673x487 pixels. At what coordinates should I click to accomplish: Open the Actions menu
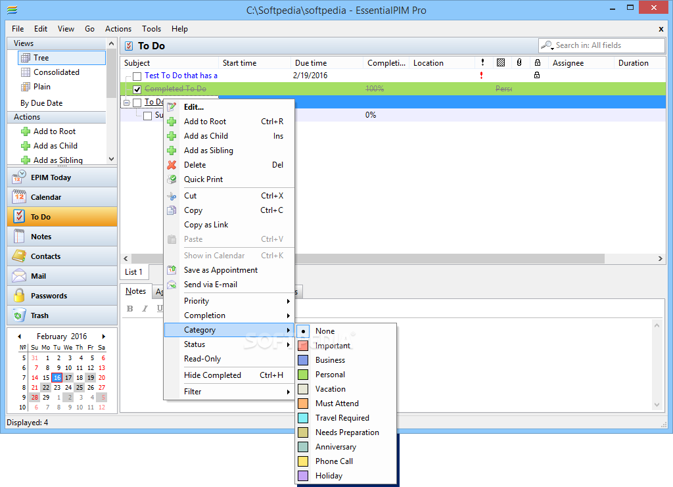[118, 29]
